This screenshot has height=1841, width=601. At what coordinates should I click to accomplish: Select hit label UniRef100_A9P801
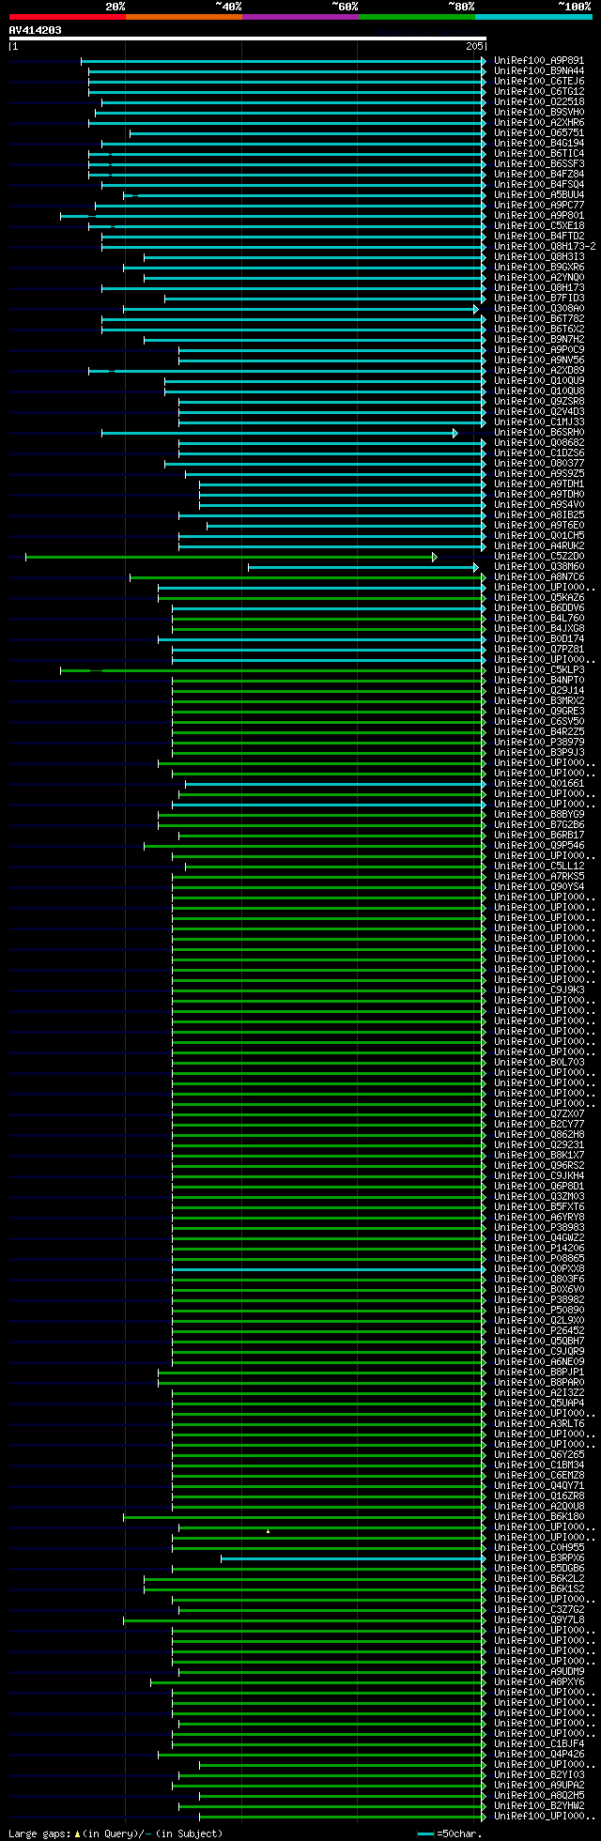(539, 216)
